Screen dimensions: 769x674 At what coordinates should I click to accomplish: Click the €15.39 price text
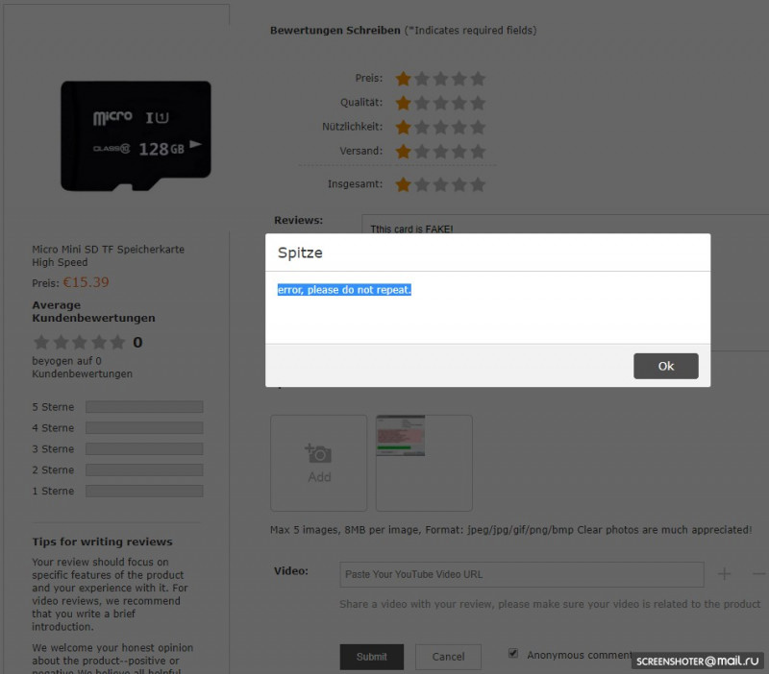point(87,282)
